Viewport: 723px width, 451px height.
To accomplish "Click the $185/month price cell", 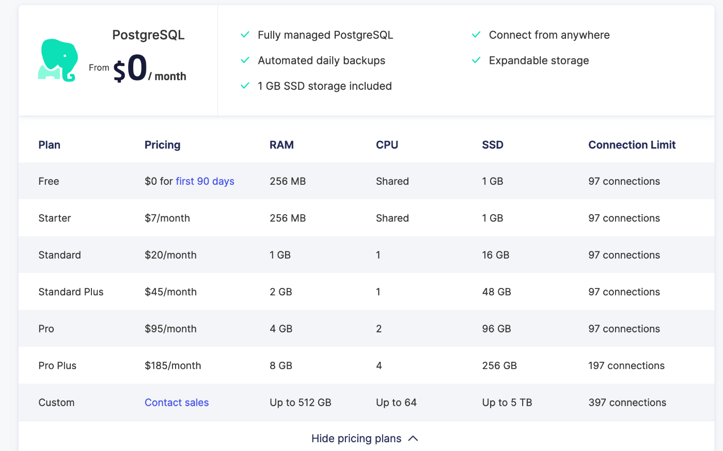I will tap(173, 366).
